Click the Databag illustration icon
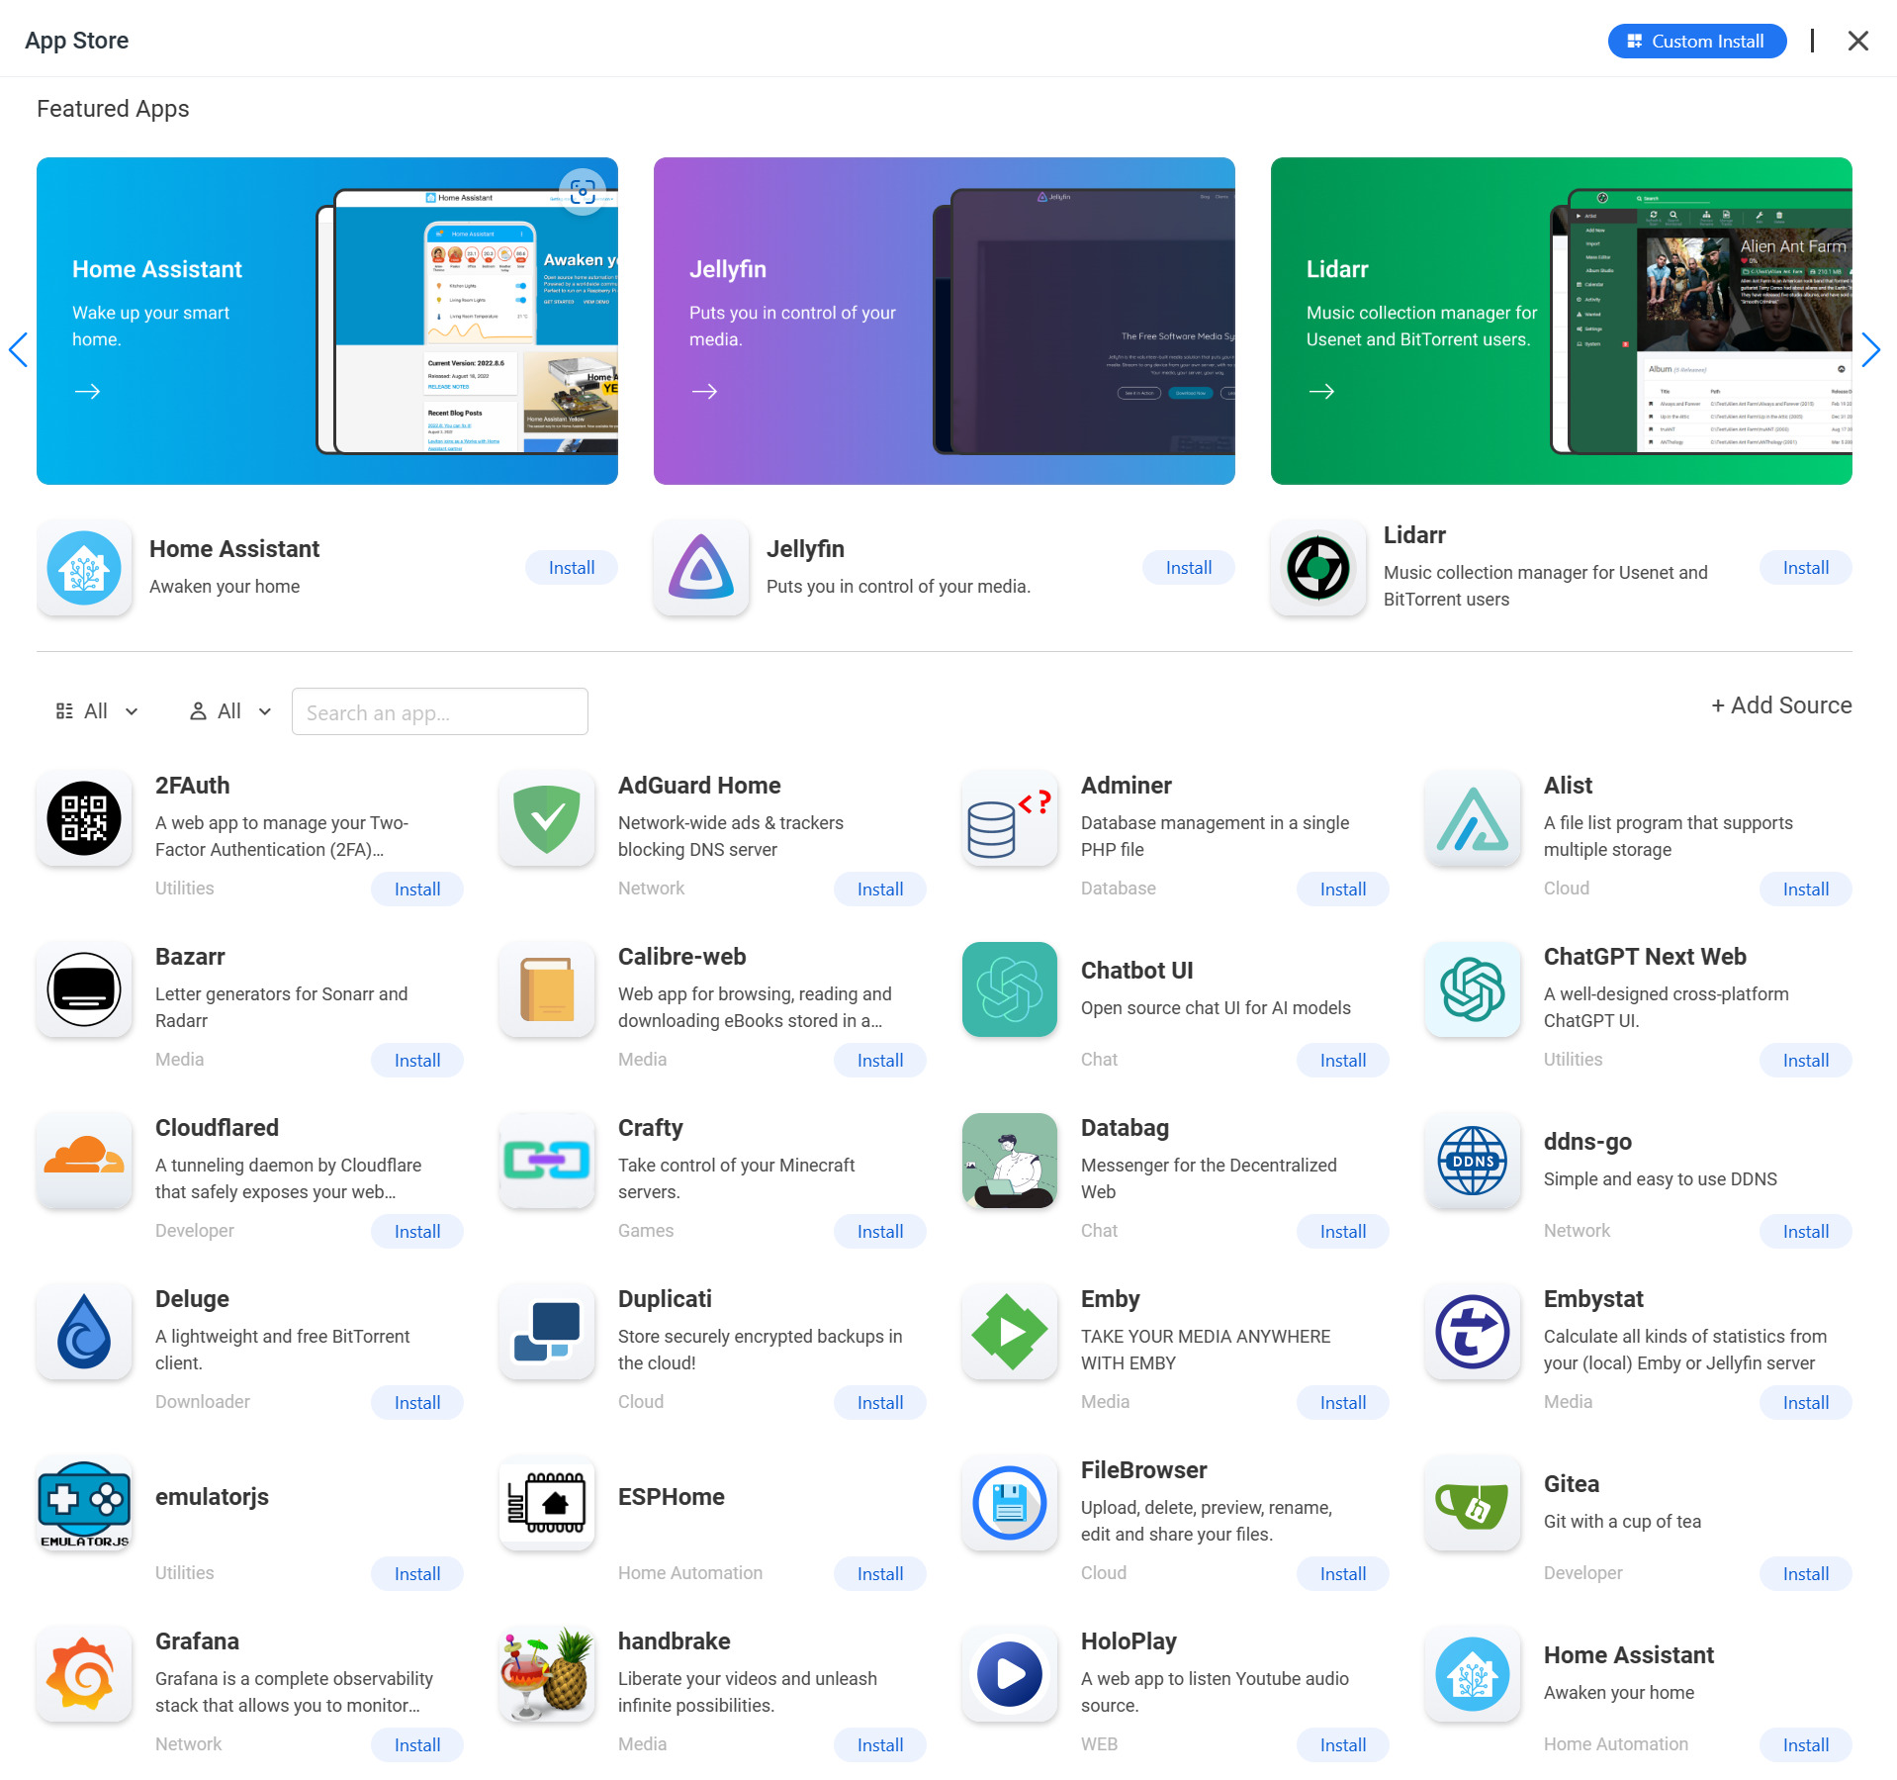The width and height of the screenshot is (1897, 1780). point(1010,1161)
